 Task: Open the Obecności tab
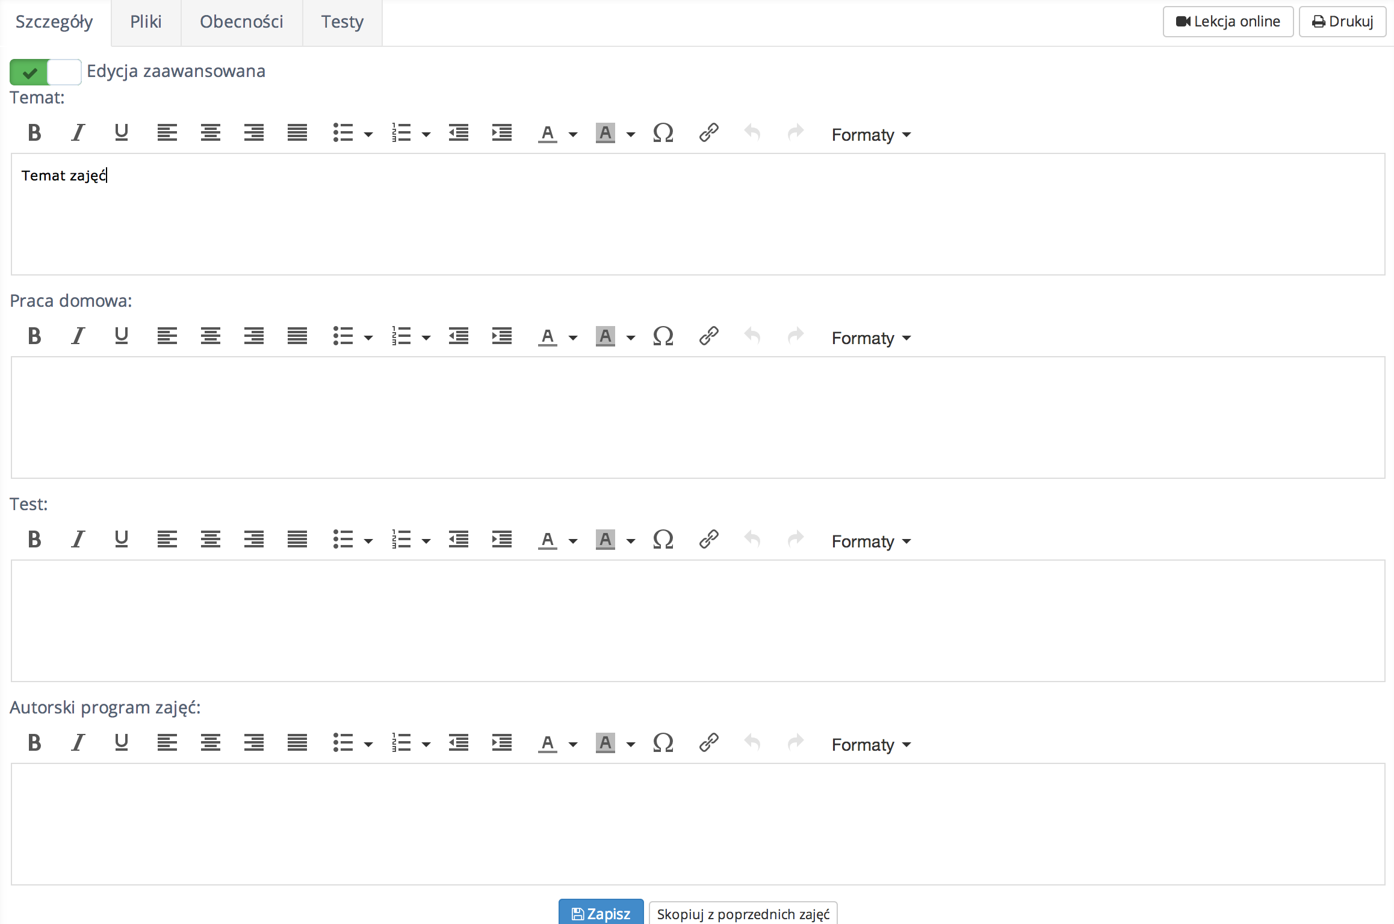pos(241,22)
